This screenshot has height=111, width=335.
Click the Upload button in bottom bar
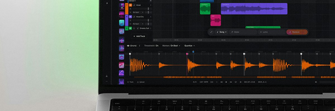pyautogui.click(x=141, y=82)
